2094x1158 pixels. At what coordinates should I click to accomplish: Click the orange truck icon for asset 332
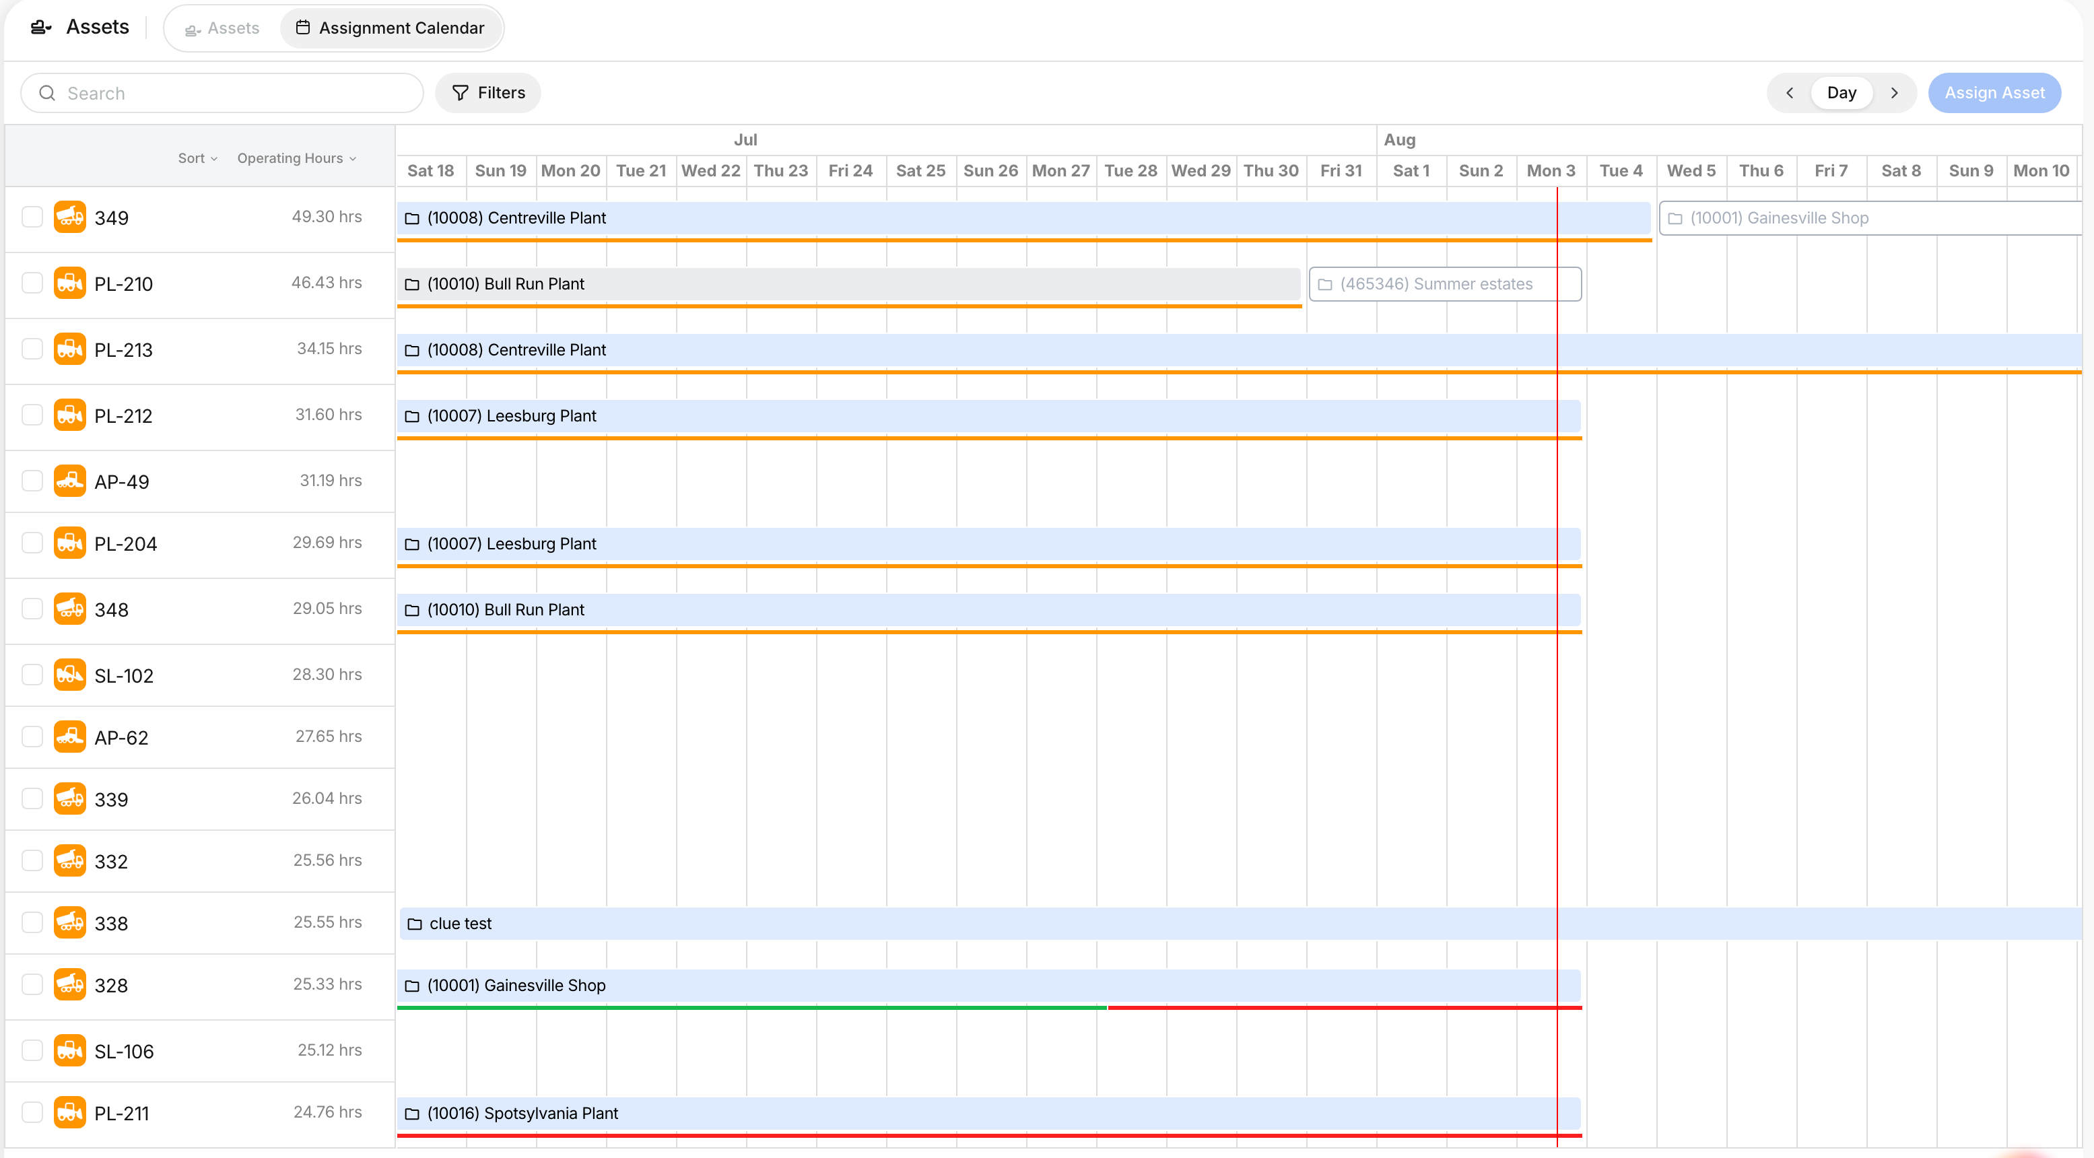[70, 860]
